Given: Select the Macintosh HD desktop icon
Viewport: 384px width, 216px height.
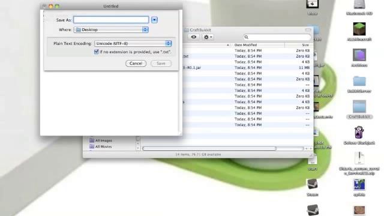Looking at the screenshot, I should (x=359, y=5).
